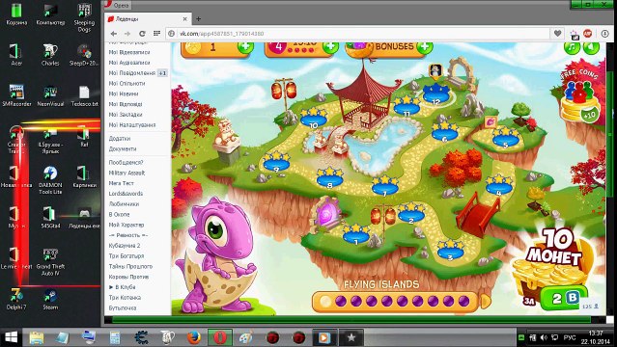Open the Мої Новини link

[x=124, y=93]
